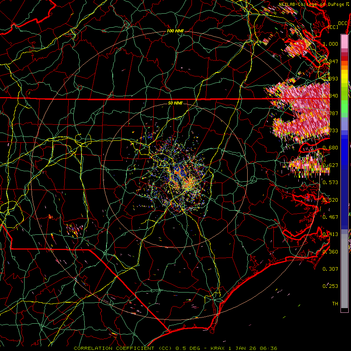The width and height of the screenshot is (351, 351).
Task: Click the 0.893 legend value
Action: 330,78
